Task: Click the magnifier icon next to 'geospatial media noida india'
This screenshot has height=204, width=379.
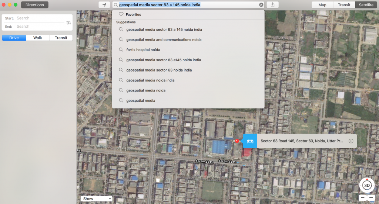Action: pos(121,80)
